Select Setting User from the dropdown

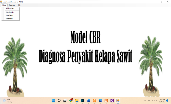10,8
